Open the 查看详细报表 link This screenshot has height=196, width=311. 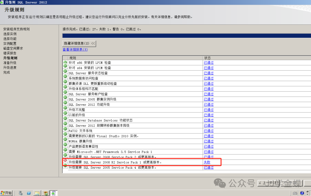pyautogui.click(x=75, y=49)
